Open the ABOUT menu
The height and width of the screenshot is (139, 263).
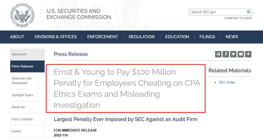pyautogui.click(x=17, y=37)
